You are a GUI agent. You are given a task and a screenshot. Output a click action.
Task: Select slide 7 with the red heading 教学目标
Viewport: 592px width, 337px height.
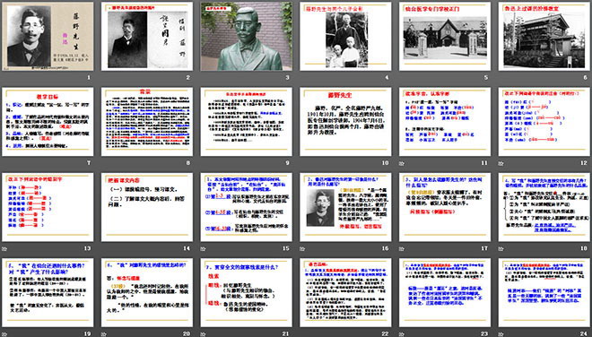pos(48,122)
